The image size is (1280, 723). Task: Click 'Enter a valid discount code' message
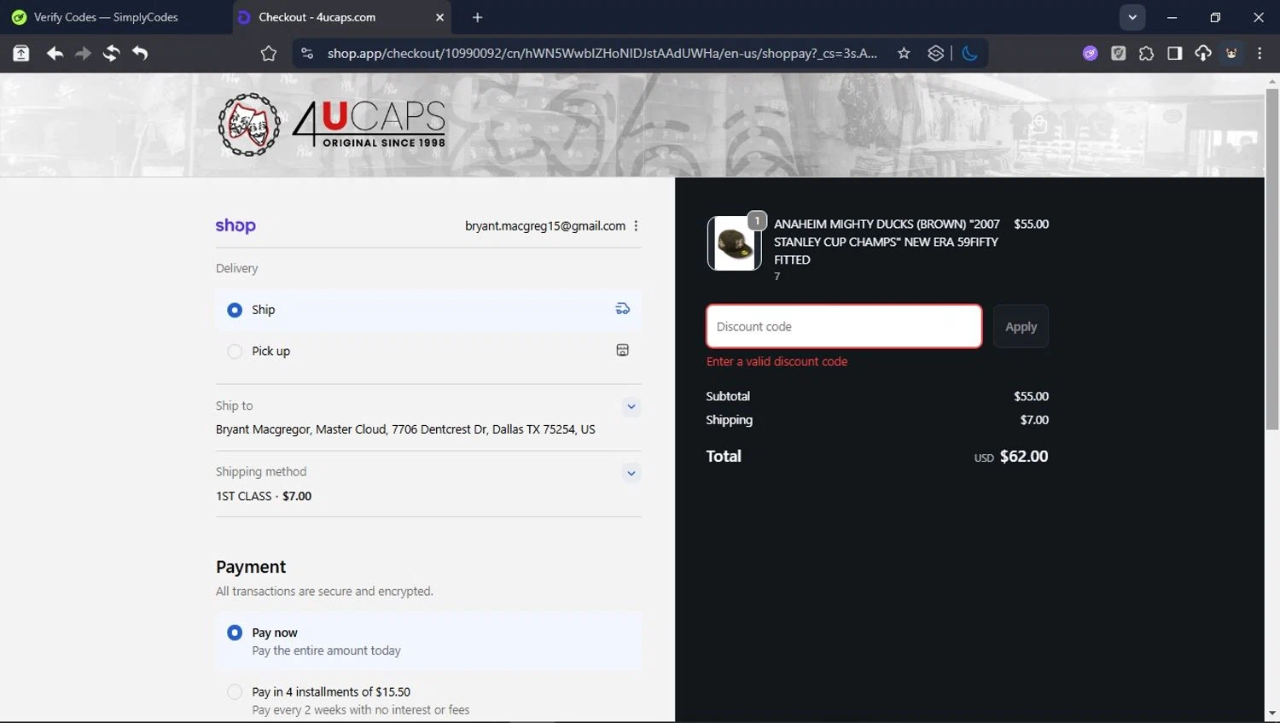(777, 362)
